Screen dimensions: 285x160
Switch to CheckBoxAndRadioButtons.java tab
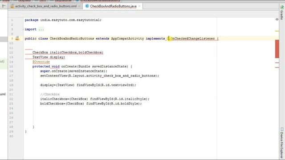[113, 6]
